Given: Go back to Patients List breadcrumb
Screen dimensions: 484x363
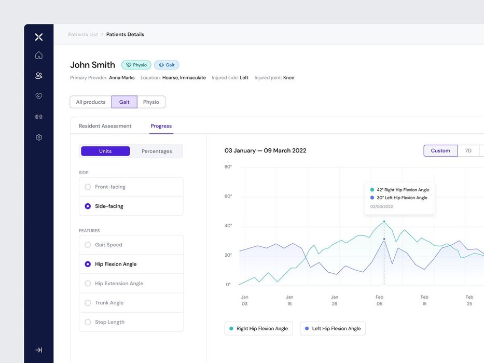Looking at the screenshot, I should coord(83,35).
